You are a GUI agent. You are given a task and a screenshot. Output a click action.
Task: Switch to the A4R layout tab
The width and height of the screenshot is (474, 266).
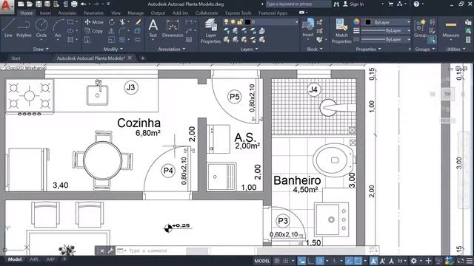(x=34, y=259)
